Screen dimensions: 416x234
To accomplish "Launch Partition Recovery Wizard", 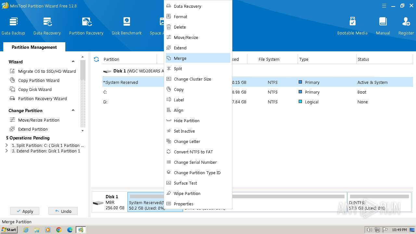I will pyautogui.click(x=38, y=98).
